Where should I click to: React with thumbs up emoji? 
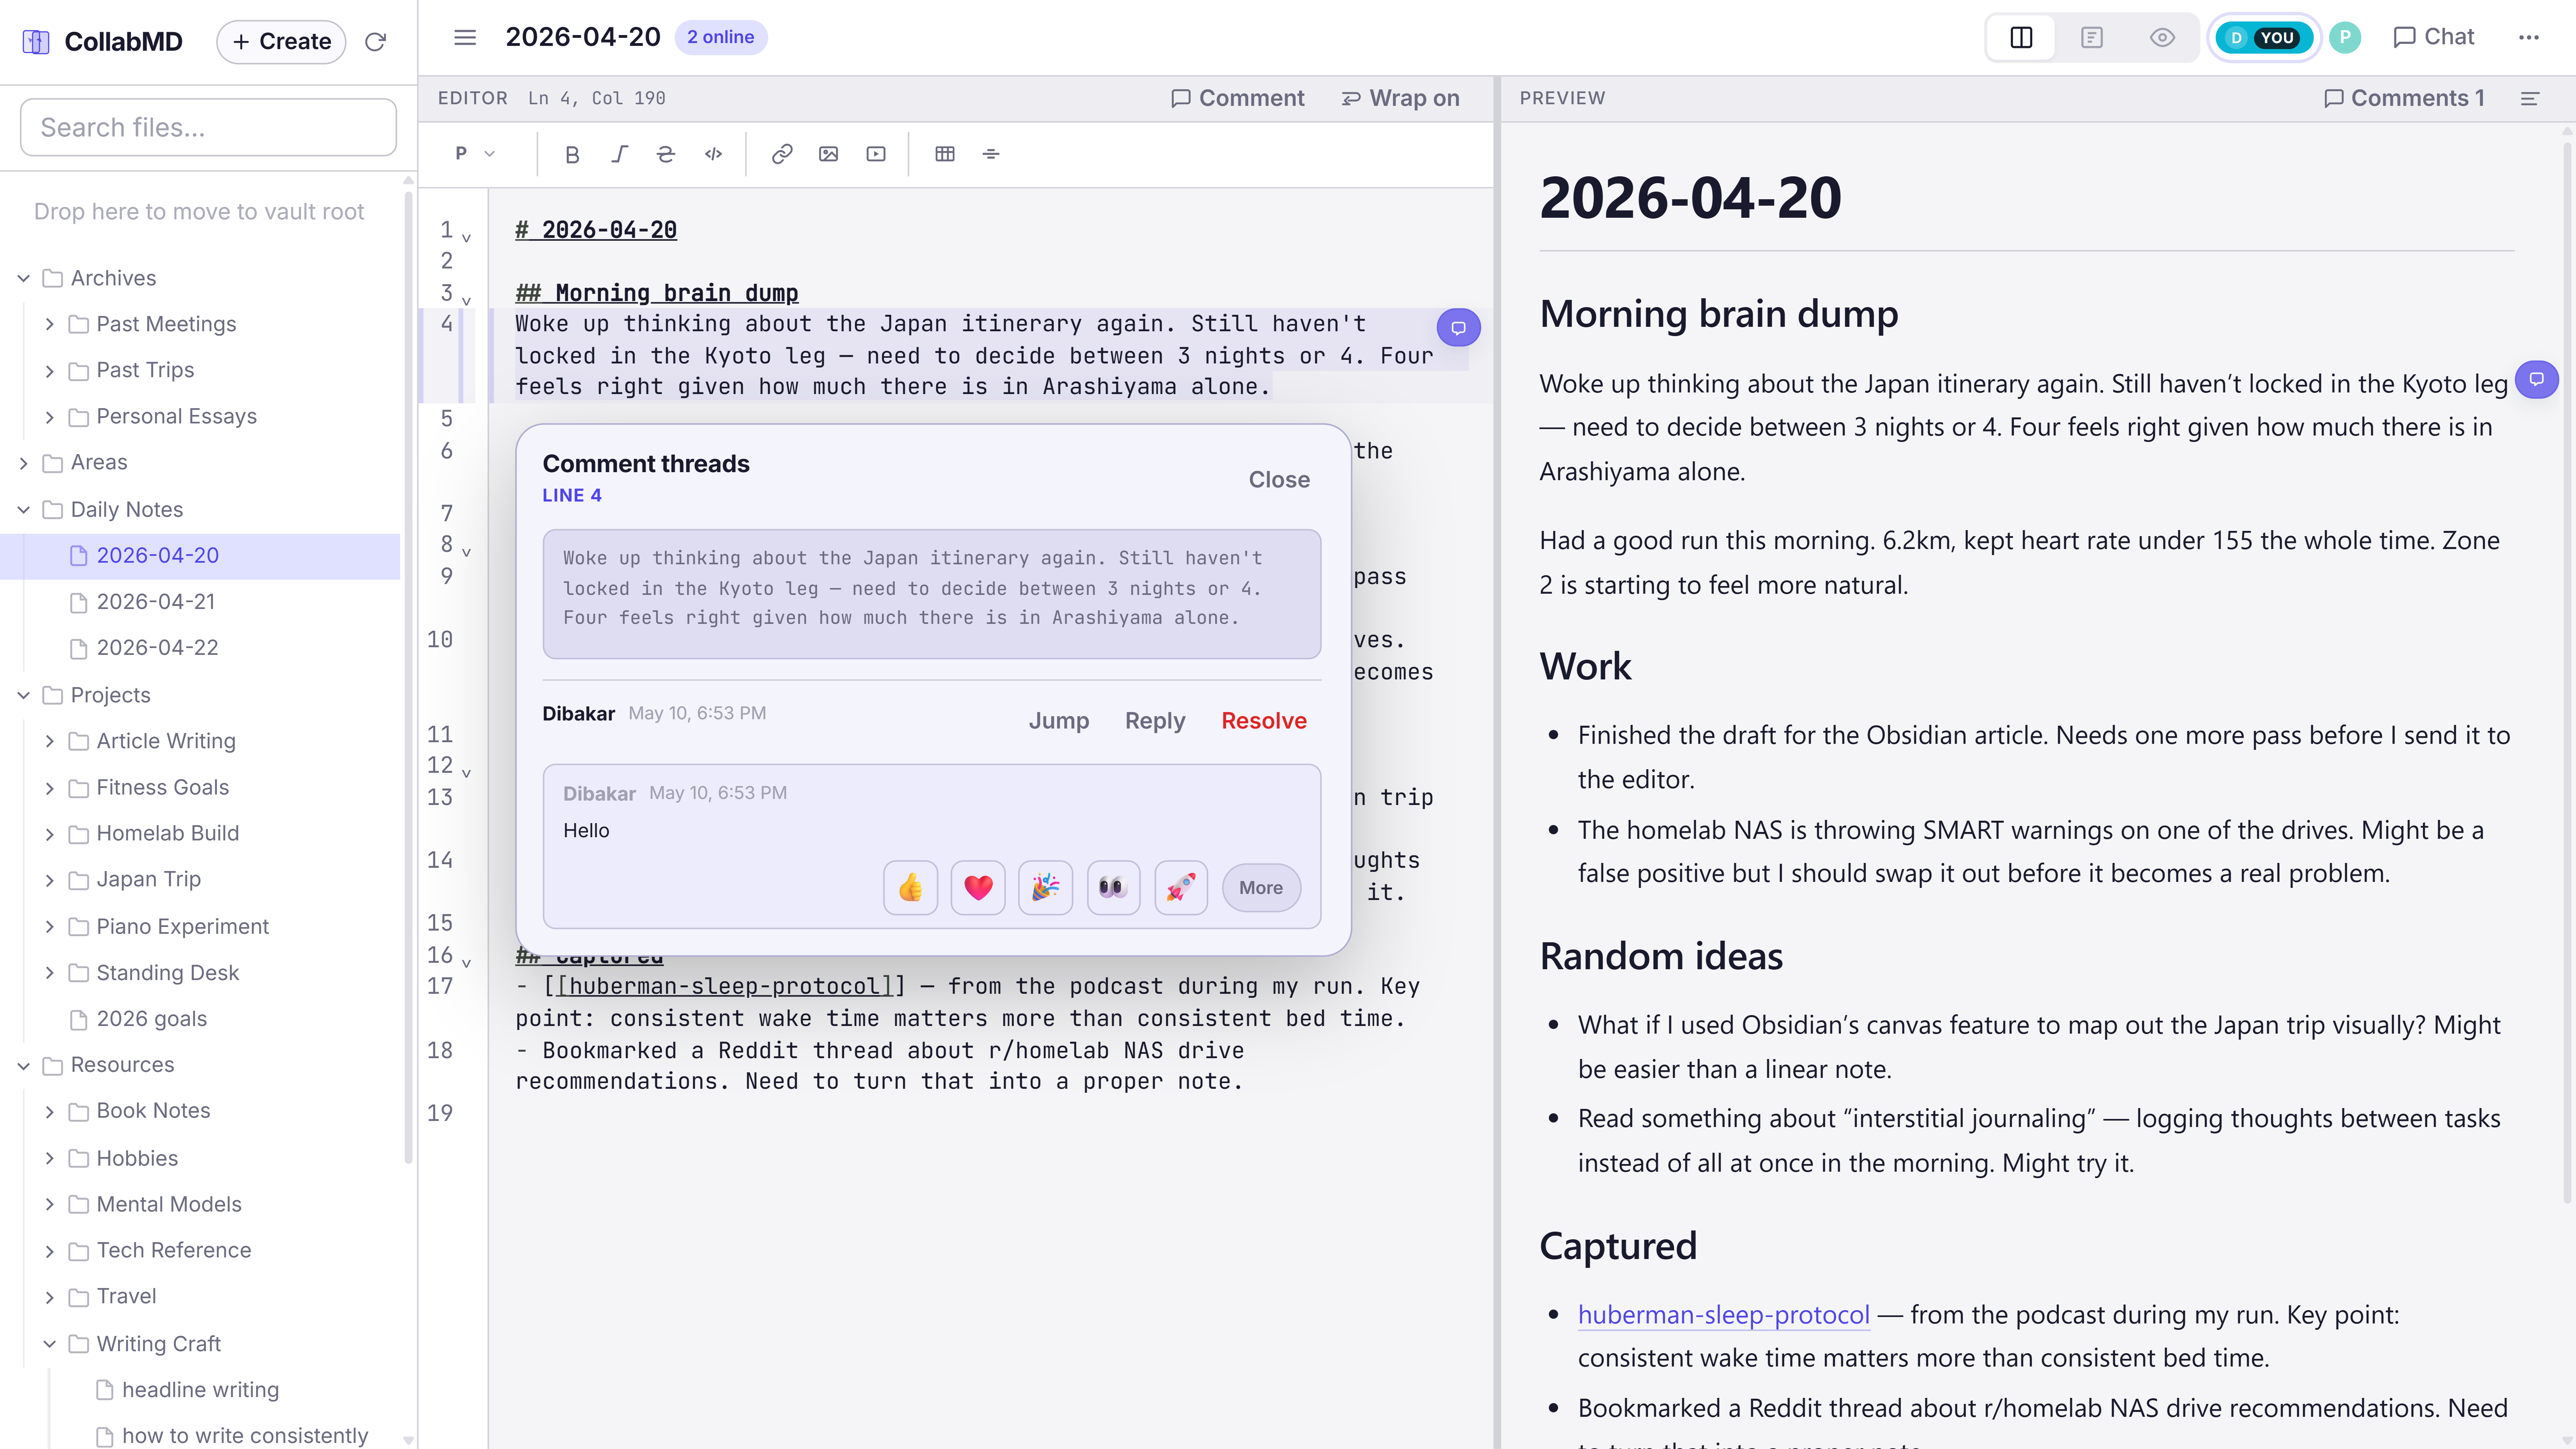tap(910, 887)
